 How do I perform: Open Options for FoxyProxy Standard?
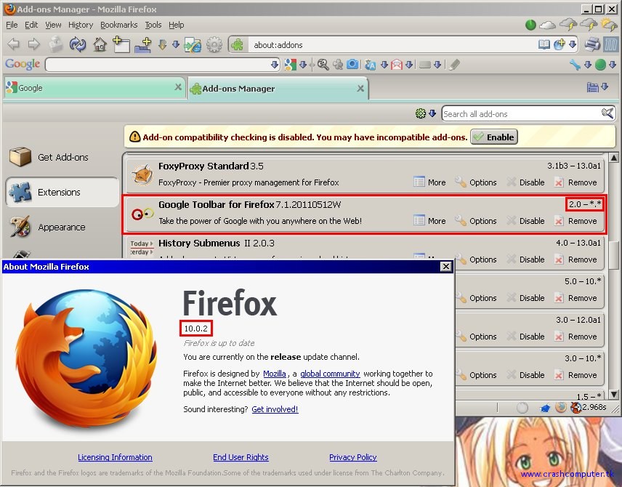[x=476, y=182]
